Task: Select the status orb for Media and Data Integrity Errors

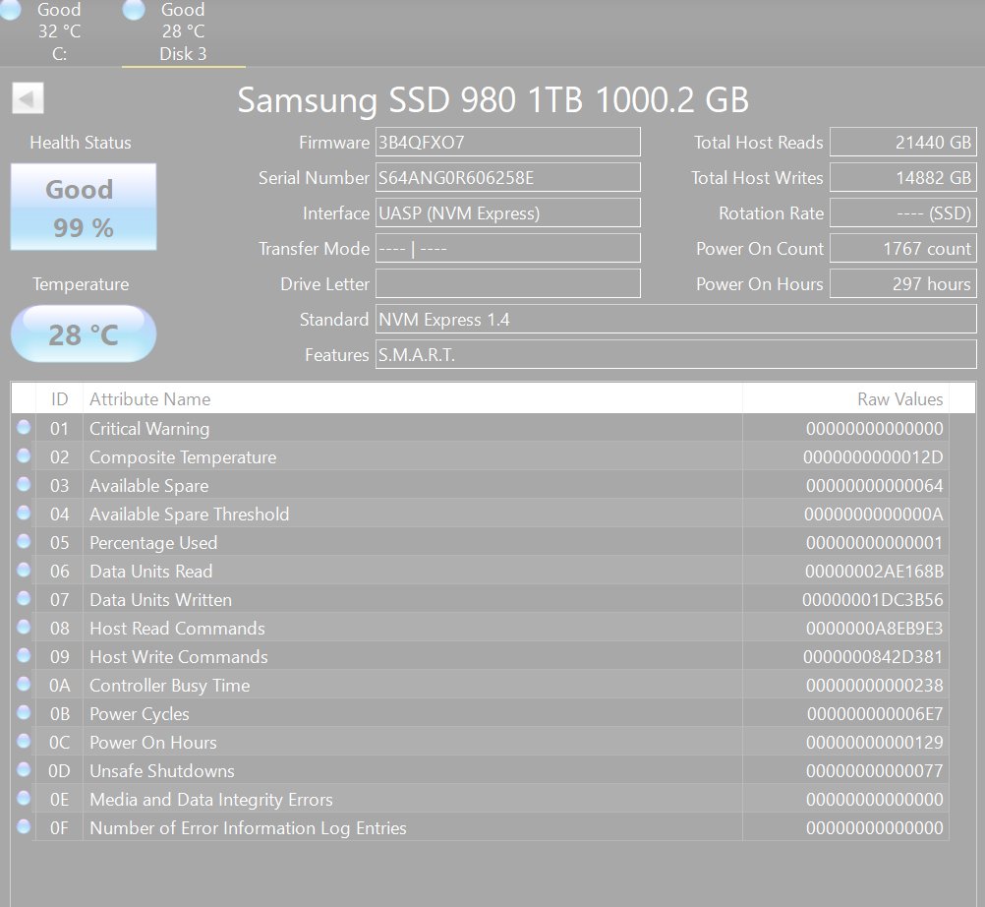Action: pyautogui.click(x=24, y=798)
